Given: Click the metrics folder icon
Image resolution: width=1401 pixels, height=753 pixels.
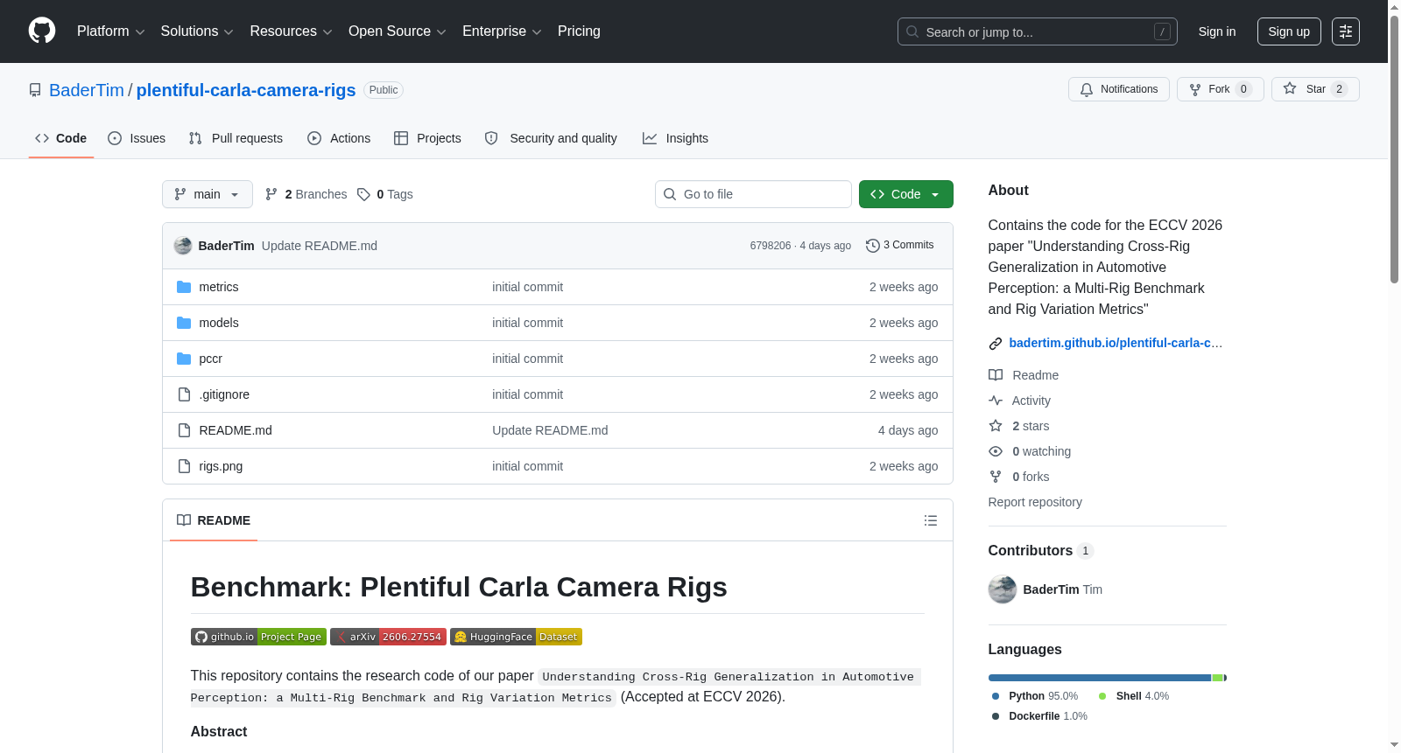Looking at the screenshot, I should click(184, 287).
